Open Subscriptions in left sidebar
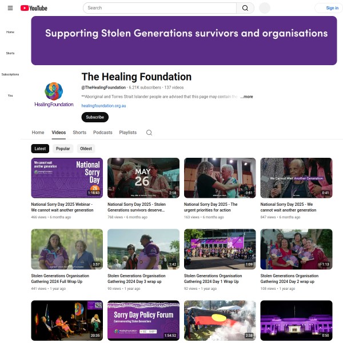The height and width of the screenshot is (343, 343). point(10,74)
